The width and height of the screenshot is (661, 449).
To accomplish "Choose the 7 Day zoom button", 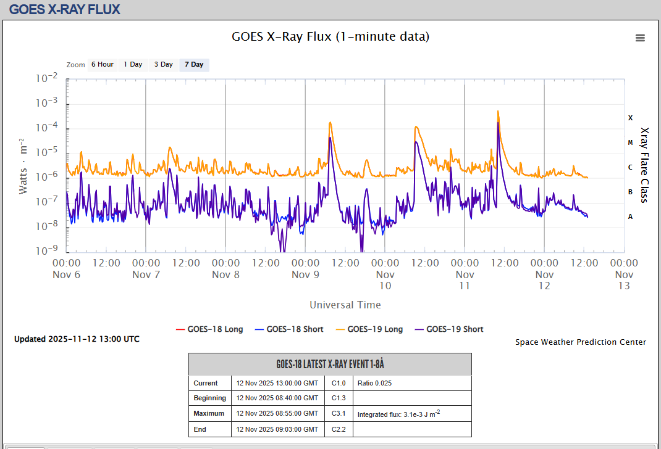I will (x=194, y=65).
